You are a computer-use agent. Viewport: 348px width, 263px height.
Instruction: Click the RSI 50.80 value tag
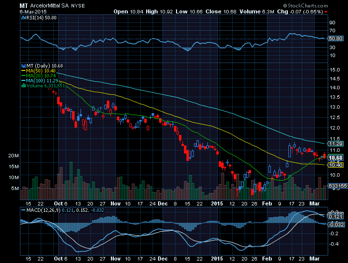336,39
